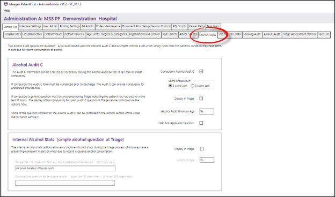Click the Alcohol Audit Minimum Age field
335x197 pixels.
tap(207, 111)
